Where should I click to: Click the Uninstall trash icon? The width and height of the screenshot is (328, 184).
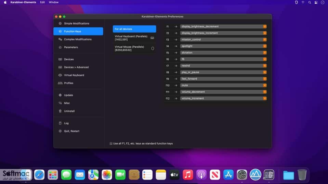click(x=60, y=111)
